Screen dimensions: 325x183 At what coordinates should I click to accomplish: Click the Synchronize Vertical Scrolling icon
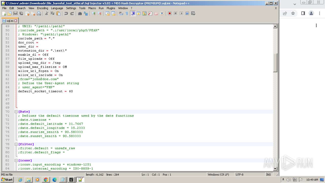107,13
